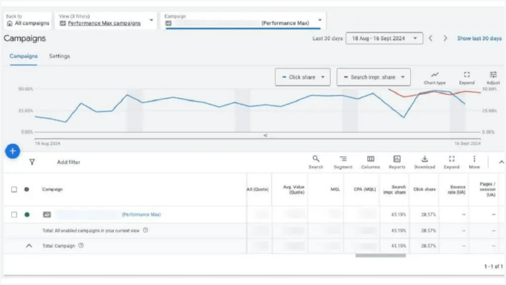The height and width of the screenshot is (285, 506).
Task: Download the table data
Action: (x=425, y=162)
